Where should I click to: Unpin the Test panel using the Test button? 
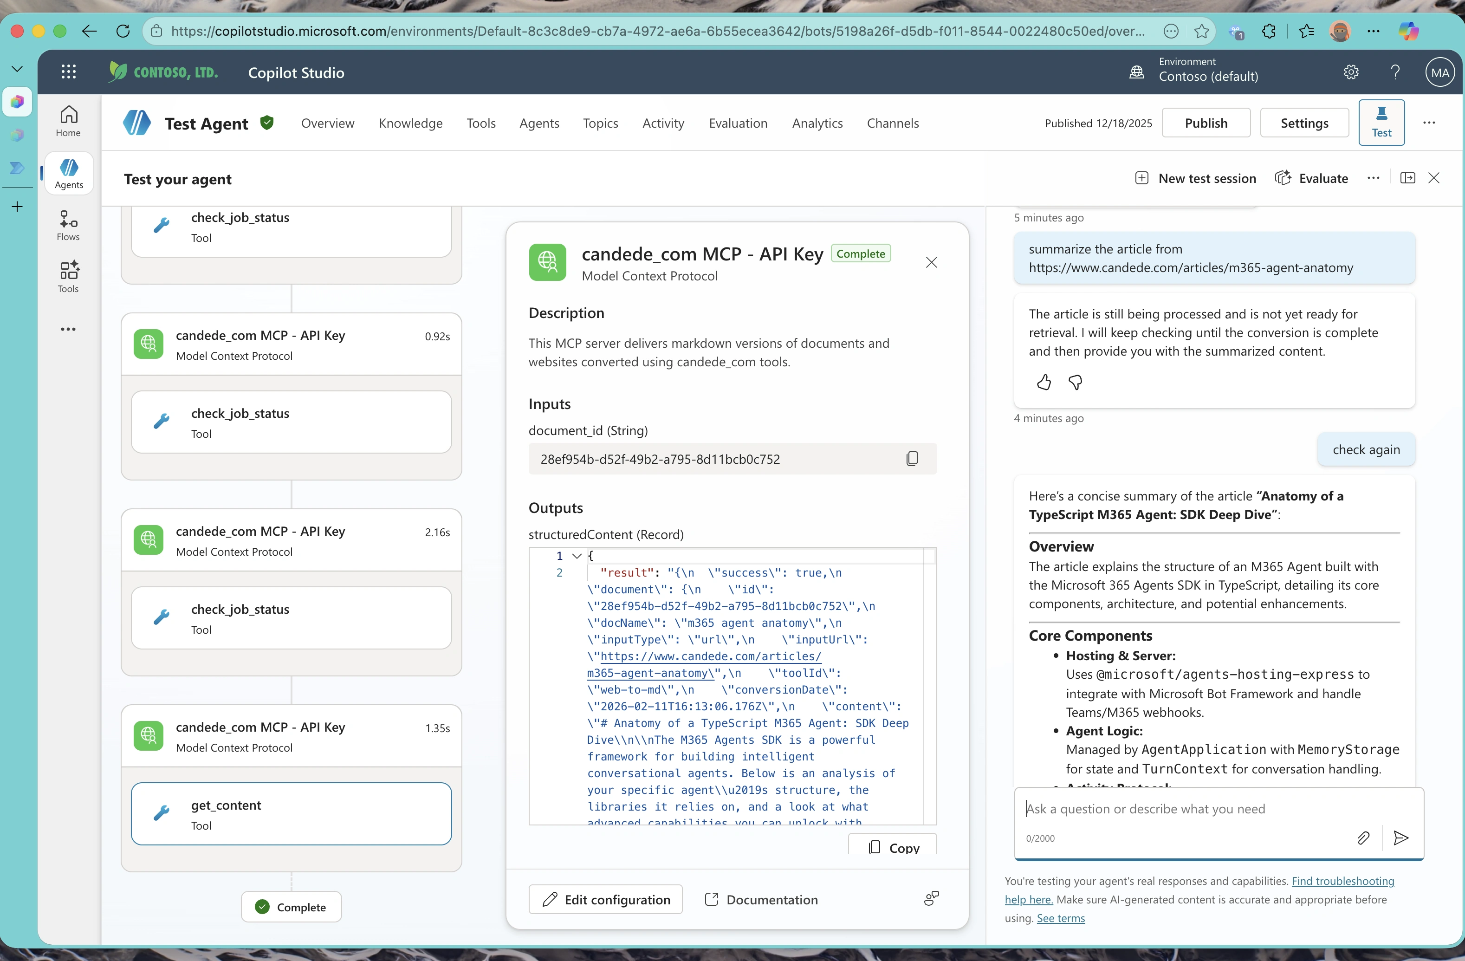coord(1382,122)
